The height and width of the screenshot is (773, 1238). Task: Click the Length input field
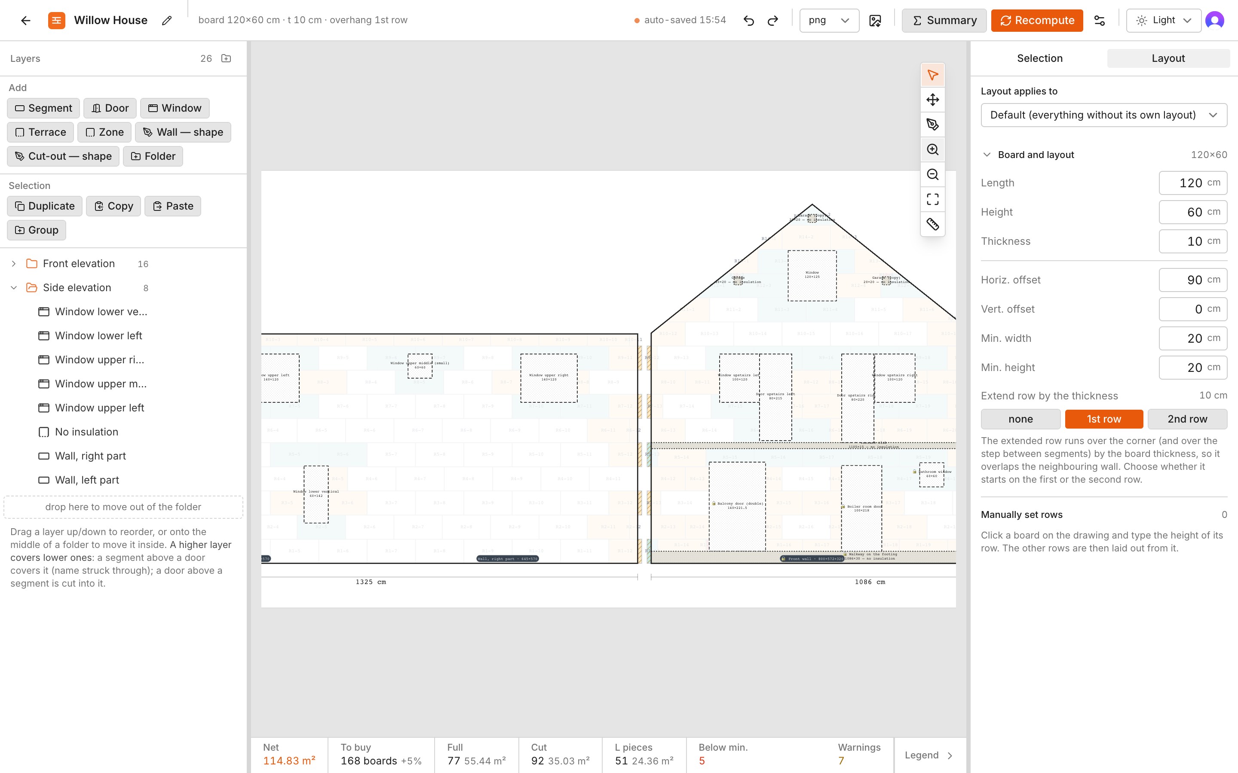1193,183
